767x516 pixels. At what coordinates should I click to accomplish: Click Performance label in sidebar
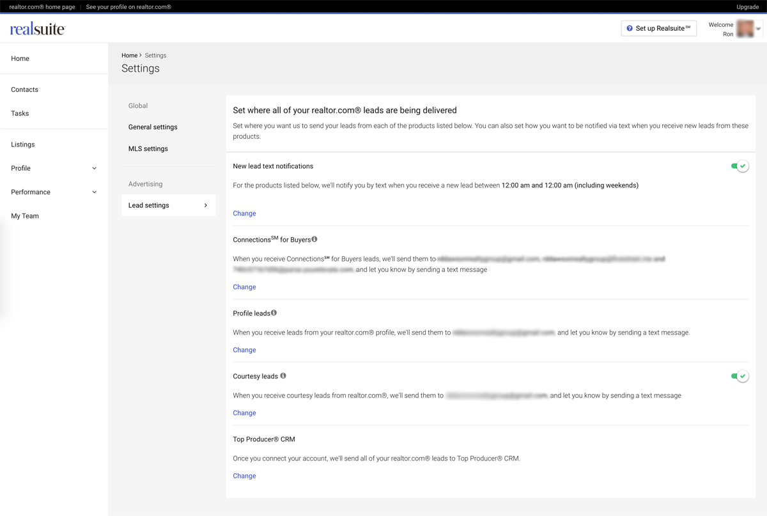coord(31,192)
